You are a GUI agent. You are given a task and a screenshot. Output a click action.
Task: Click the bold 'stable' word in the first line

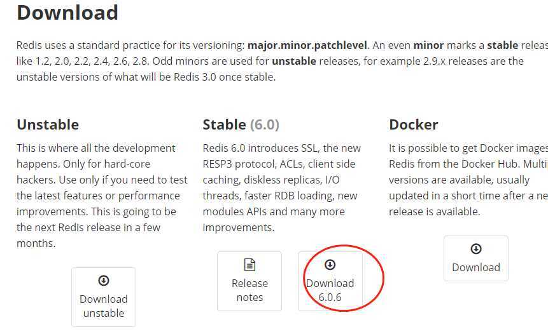click(x=503, y=45)
